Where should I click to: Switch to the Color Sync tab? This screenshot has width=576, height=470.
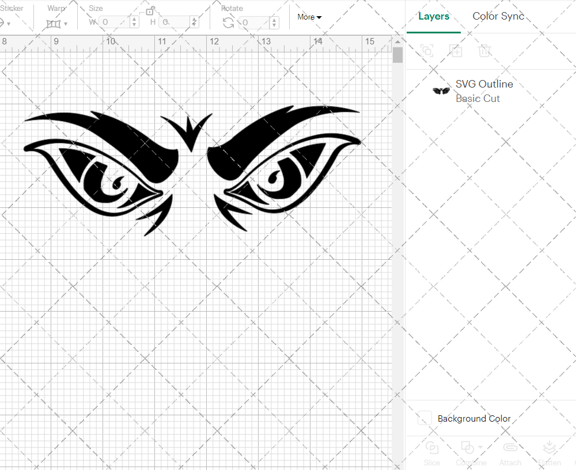pyautogui.click(x=498, y=16)
